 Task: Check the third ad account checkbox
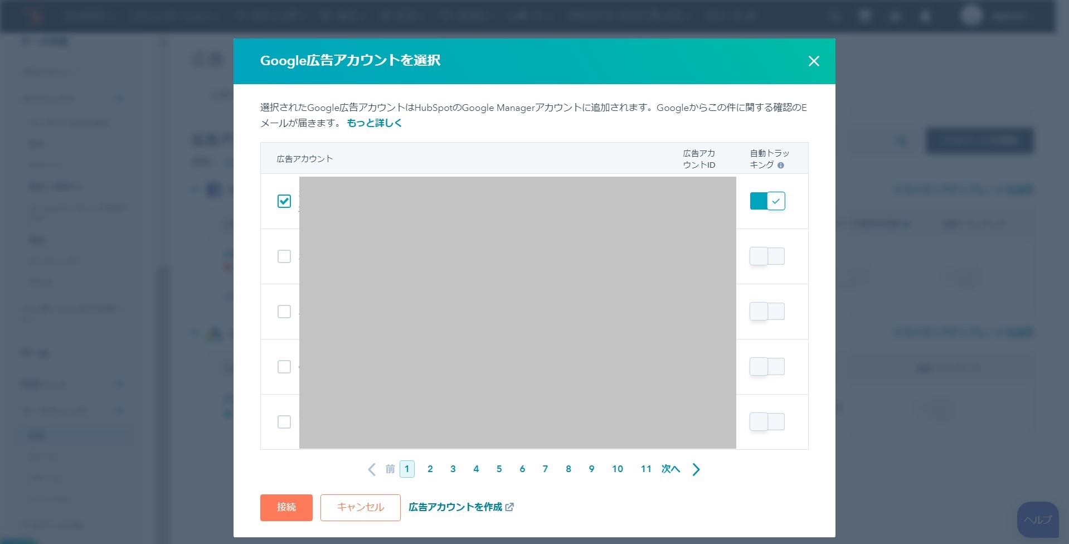[x=284, y=312]
